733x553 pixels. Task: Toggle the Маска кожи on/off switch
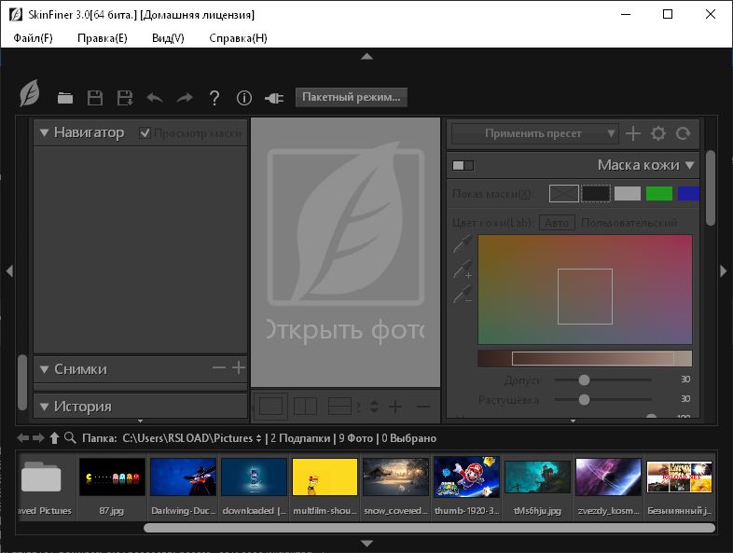463,166
